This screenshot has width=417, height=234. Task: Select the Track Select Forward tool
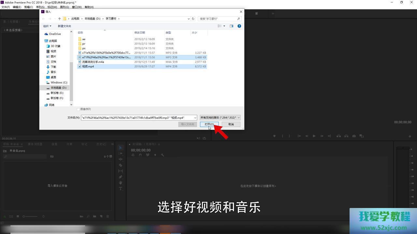click(x=120, y=154)
